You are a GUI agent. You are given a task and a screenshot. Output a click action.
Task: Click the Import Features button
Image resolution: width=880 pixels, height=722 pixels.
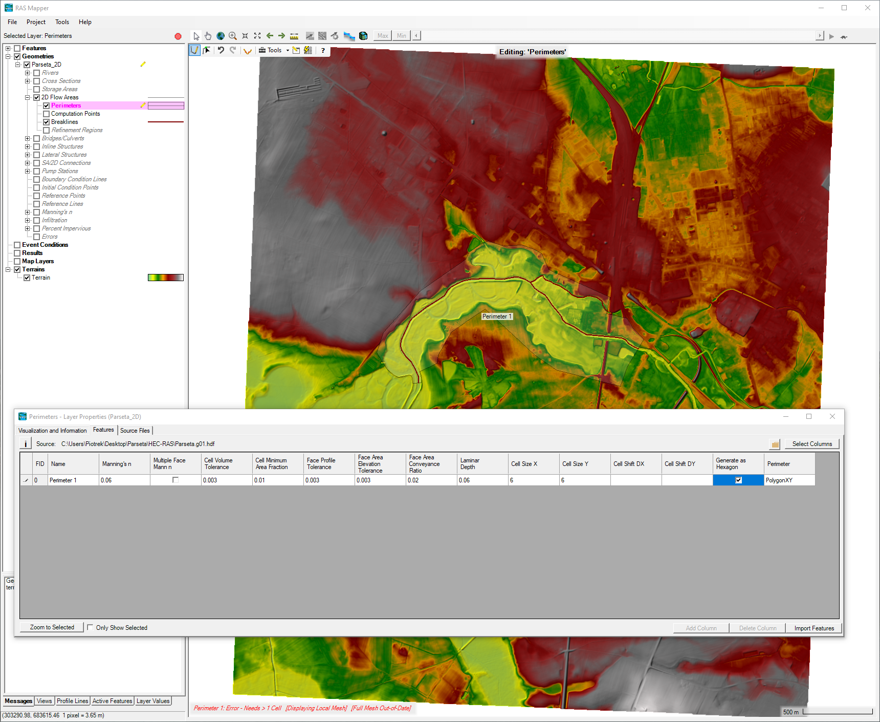tap(814, 628)
